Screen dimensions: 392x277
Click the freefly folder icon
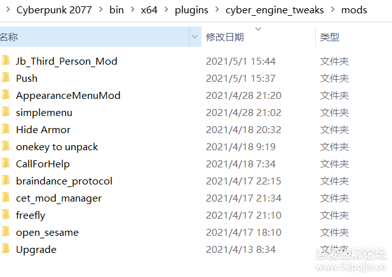pyautogui.click(x=6, y=215)
